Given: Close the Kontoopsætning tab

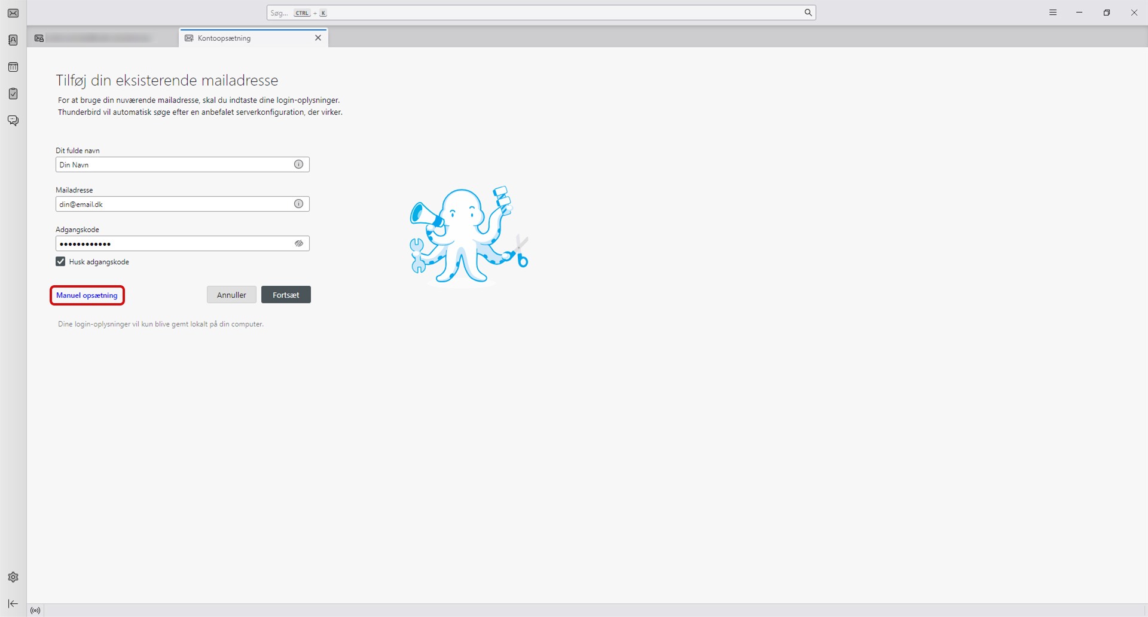Looking at the screenshot, I should coord(318,38).
